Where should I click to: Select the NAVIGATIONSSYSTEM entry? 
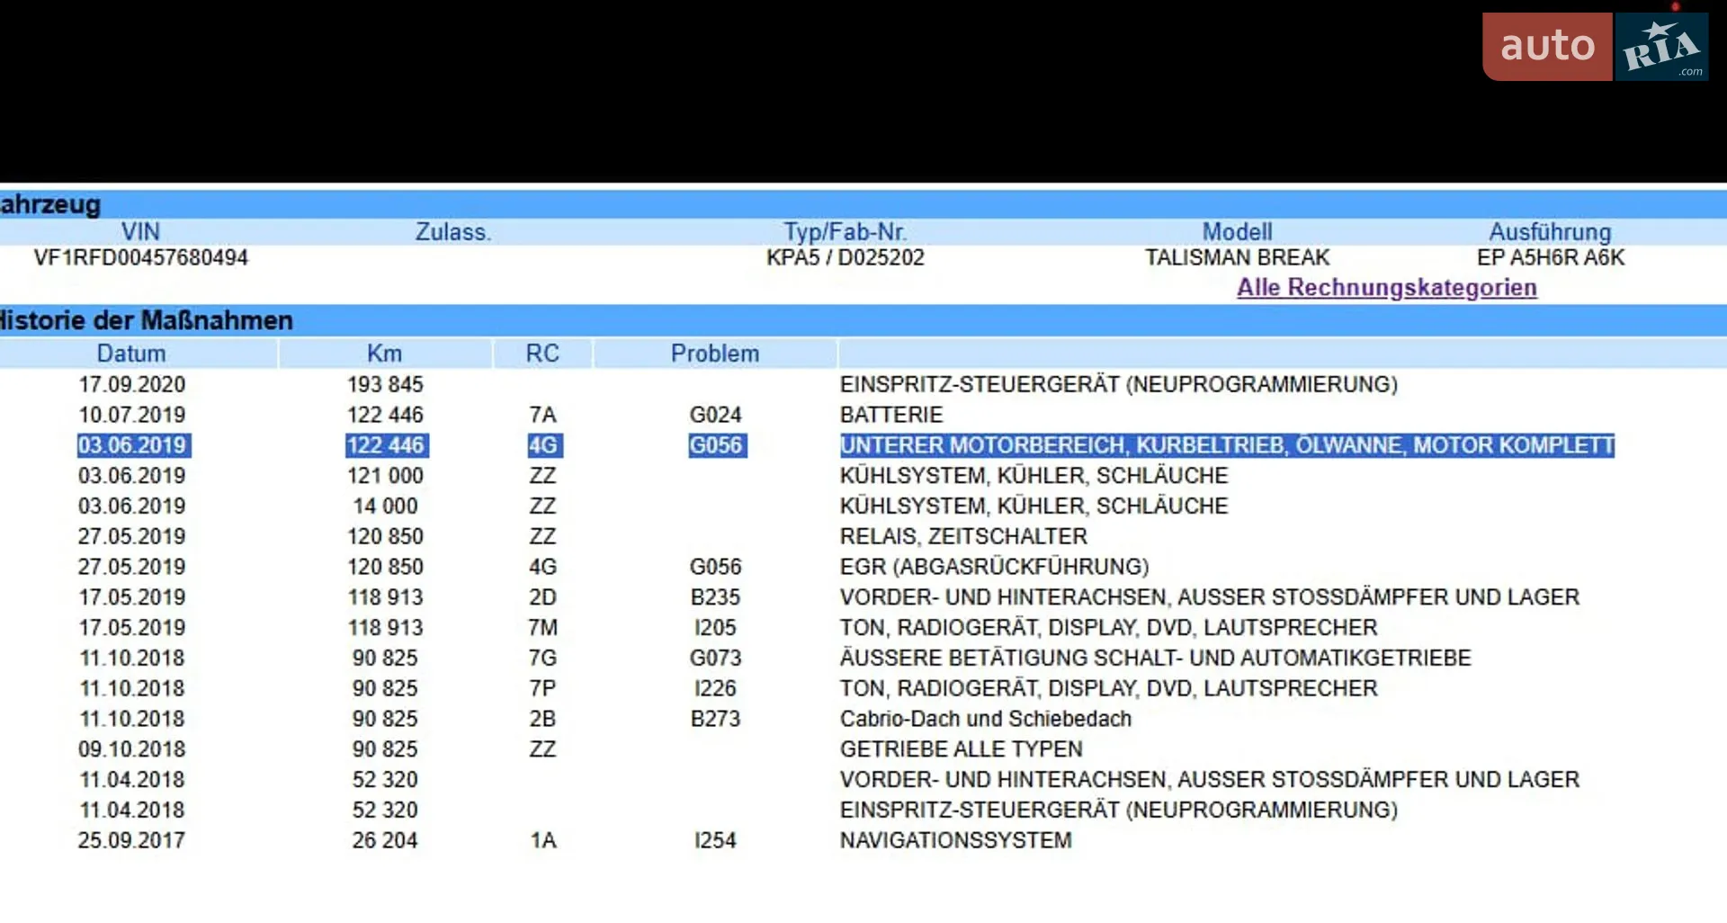(955, 840)
